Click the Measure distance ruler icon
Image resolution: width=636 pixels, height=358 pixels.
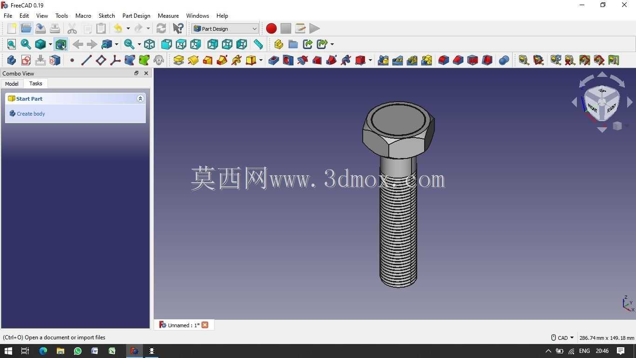[258, 44]
